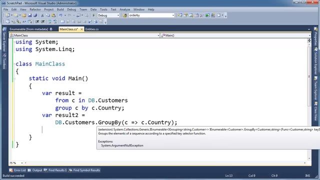Click the Decrease Indent icon
This screenshot has width=320, height=180.
[37, 21]
